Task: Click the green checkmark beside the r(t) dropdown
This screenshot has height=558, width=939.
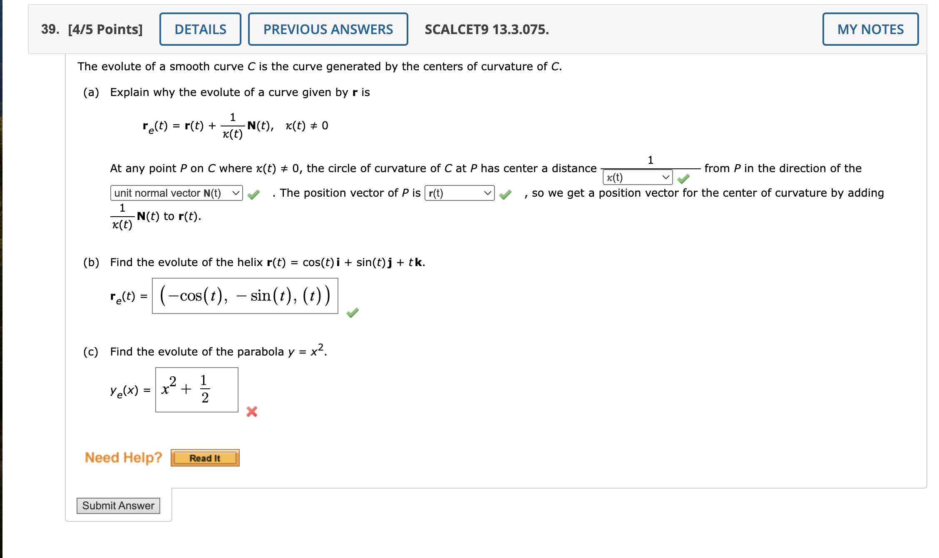Action: pyautogui.click(x=505, y=193)
